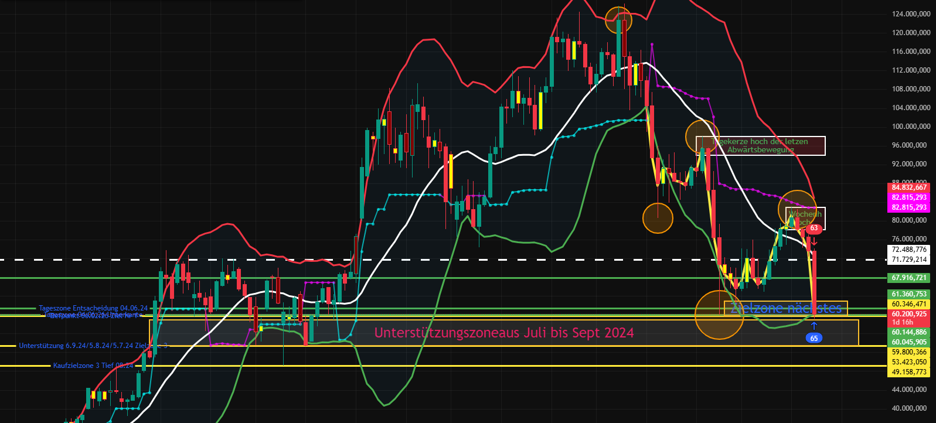The image size is (936, 423).
Task: Select the 'Wochenh hoch' annotation box
Action: (805, 218)
